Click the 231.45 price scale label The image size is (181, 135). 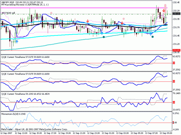pos(176,36)
